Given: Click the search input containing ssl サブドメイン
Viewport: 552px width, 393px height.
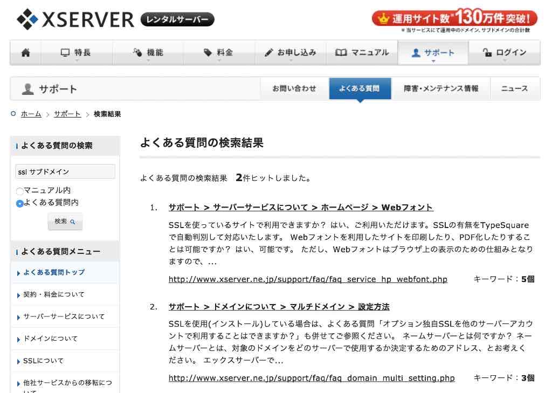Looking at the screenshot, I should (65, 171).
